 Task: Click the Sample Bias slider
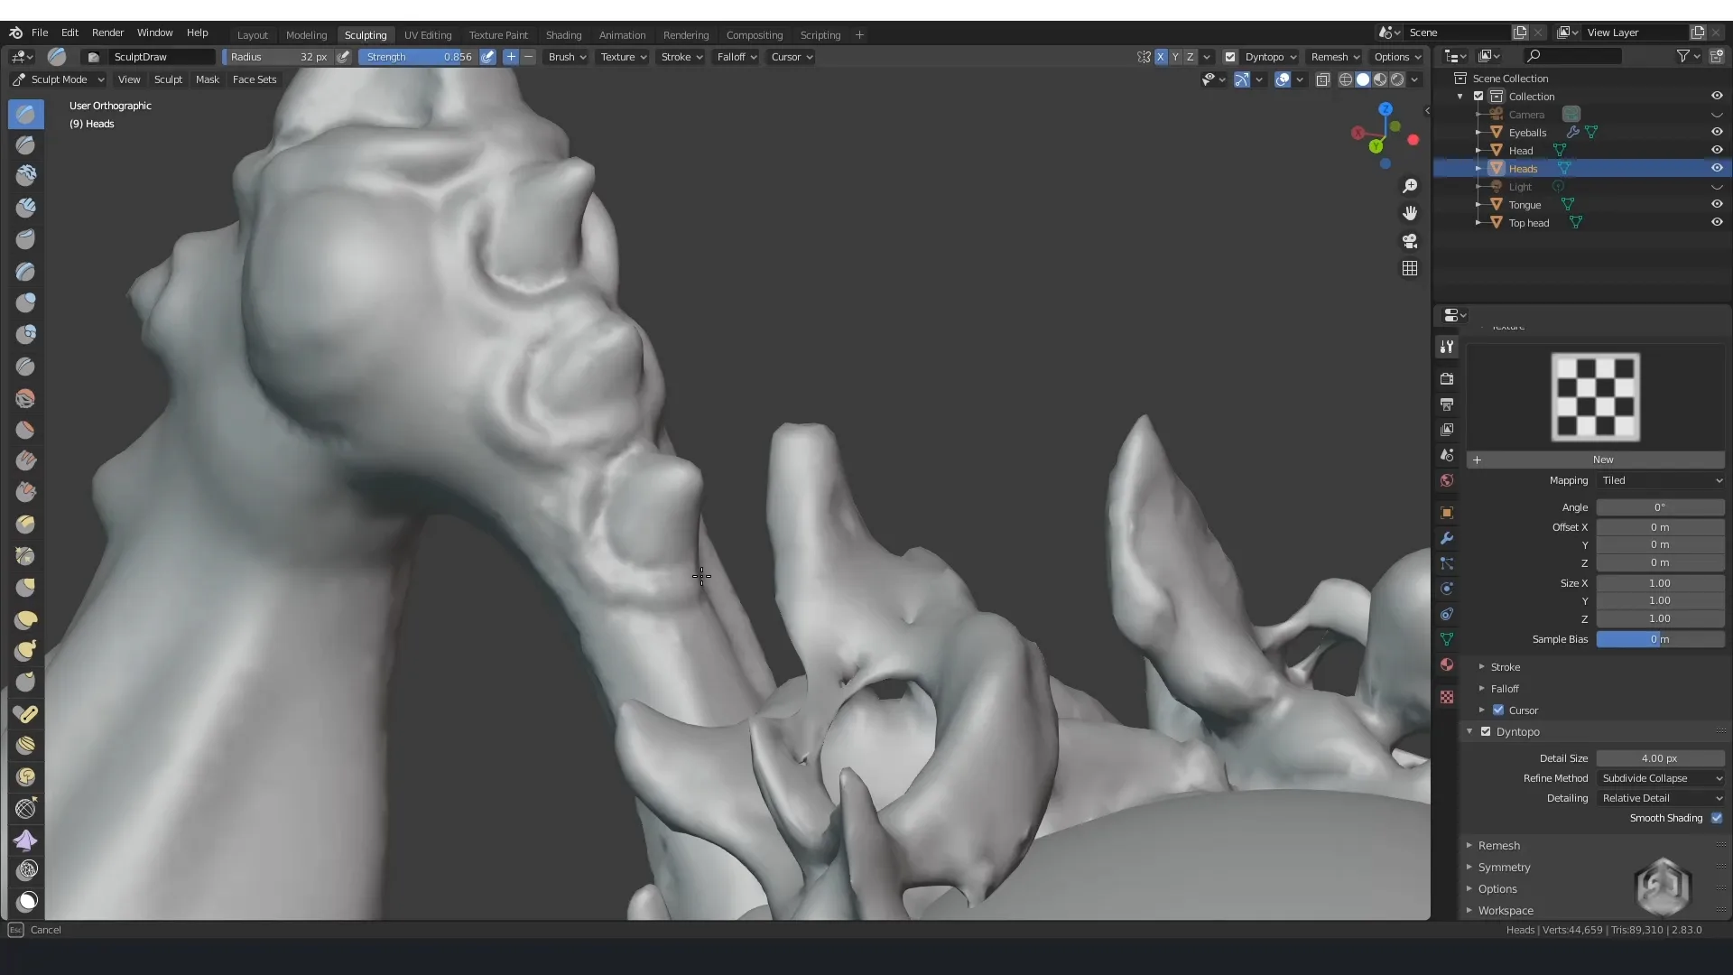point(1660,639)
